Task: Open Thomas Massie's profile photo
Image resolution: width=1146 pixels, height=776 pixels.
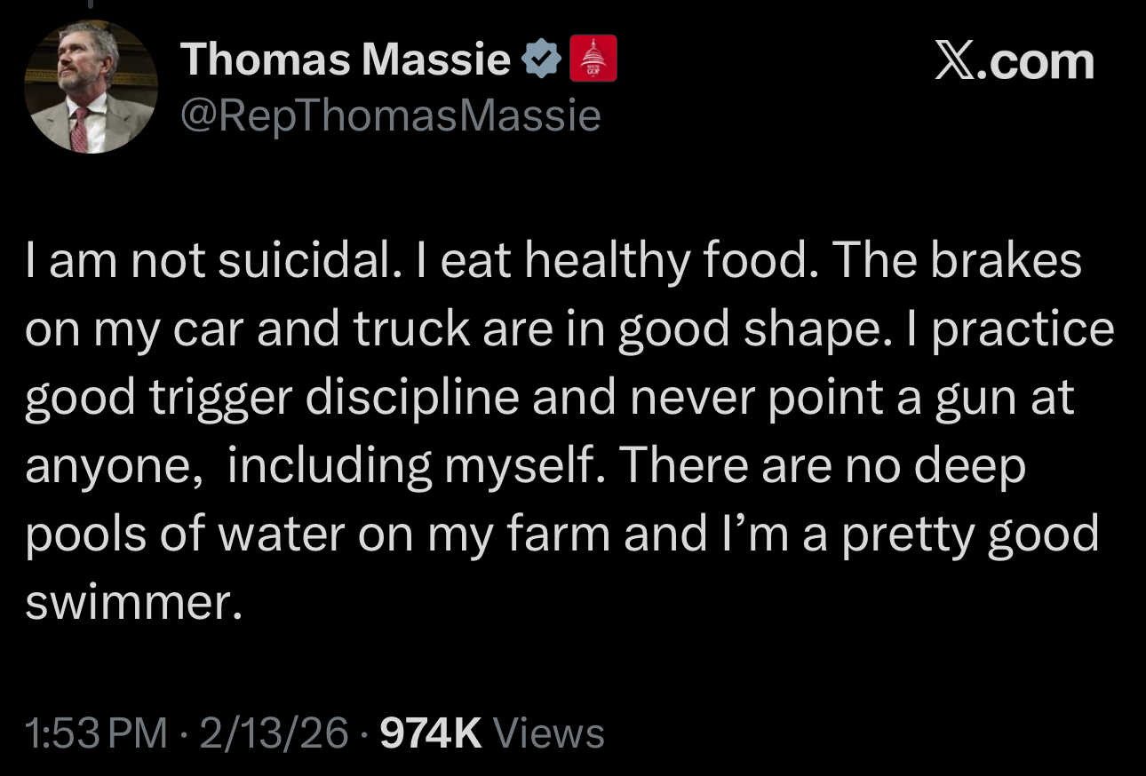Action: pyautogui.click(x=91, y=87)
